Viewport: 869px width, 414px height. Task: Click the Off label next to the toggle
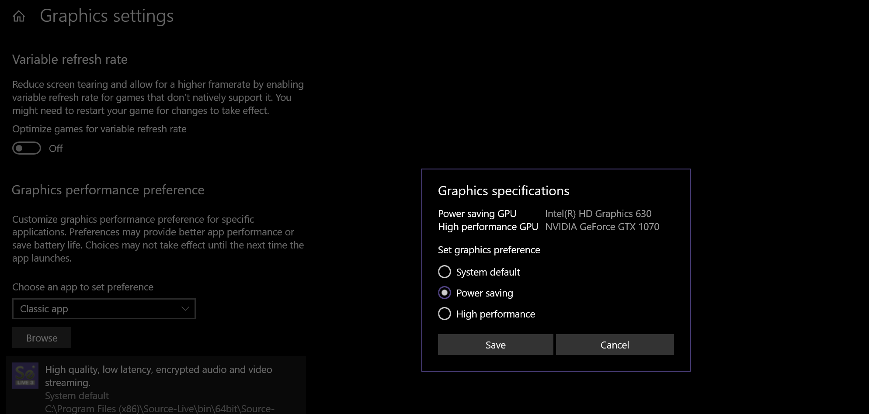pos(56,148)
